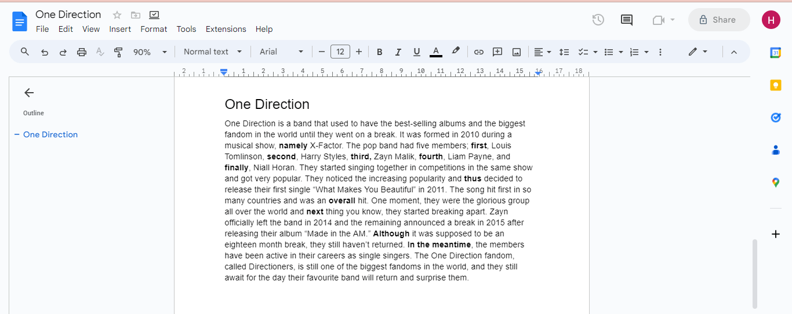792x314 pixels.
Task: Decrease the font size
Action: (322, 52)
